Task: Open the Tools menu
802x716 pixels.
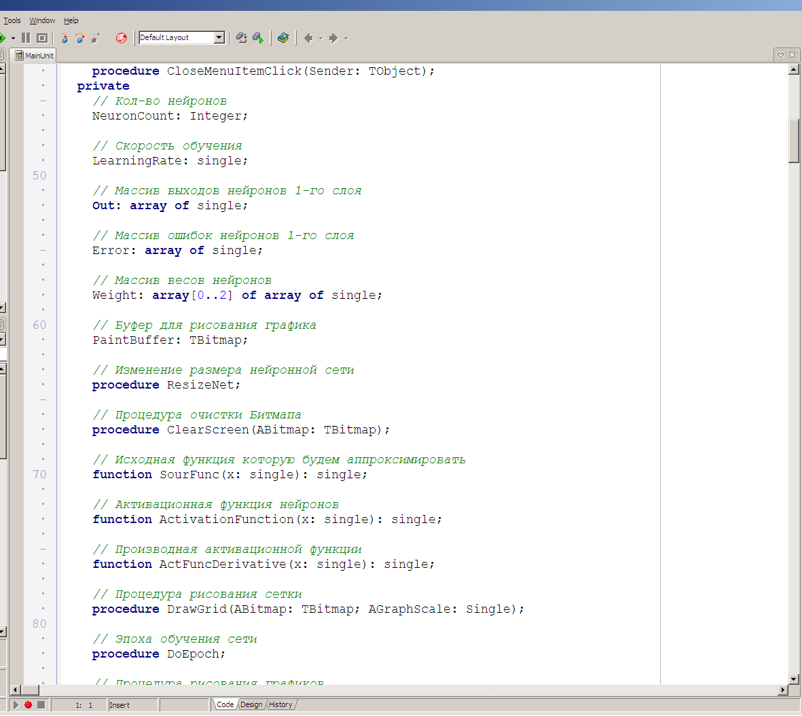Action: coord(12,20)
